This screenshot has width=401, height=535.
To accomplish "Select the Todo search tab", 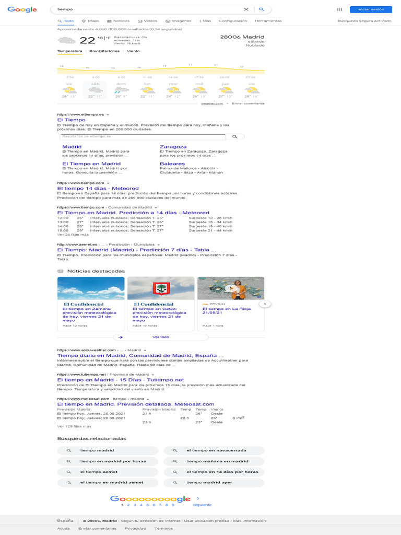I will coord(66,21).
